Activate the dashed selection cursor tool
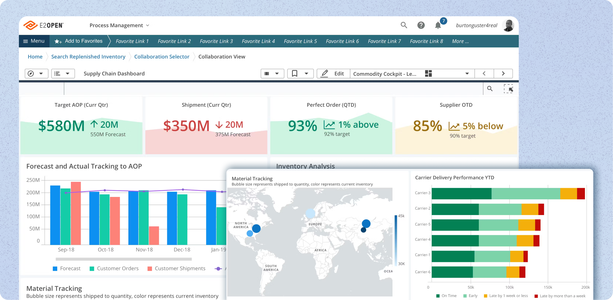The height and width of the screenshot is (300, 613). (x=508, y=89)
